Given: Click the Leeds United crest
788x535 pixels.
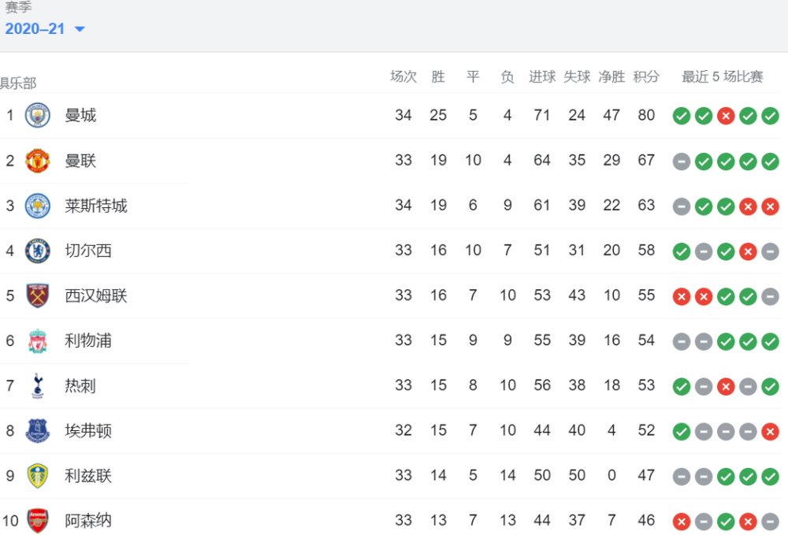Looking at the screenshot, I should click(38, 476).
